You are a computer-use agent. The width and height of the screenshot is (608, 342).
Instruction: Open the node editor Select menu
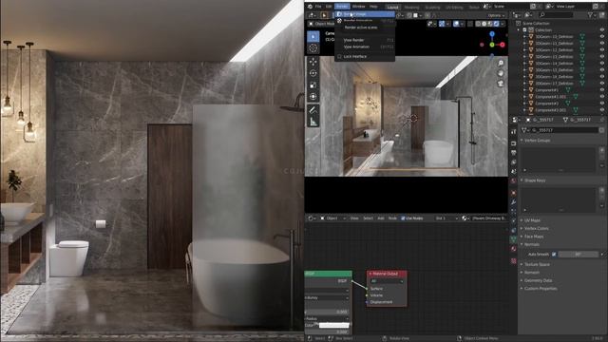point(368,218)
